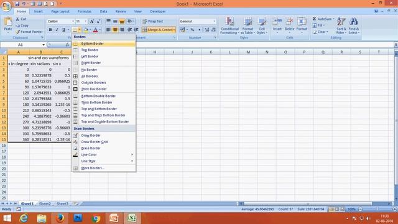The width and height of the screenshot is (398, 224).
Task: Choose Outside Borders from menu
Action: (x=104, y=83)
